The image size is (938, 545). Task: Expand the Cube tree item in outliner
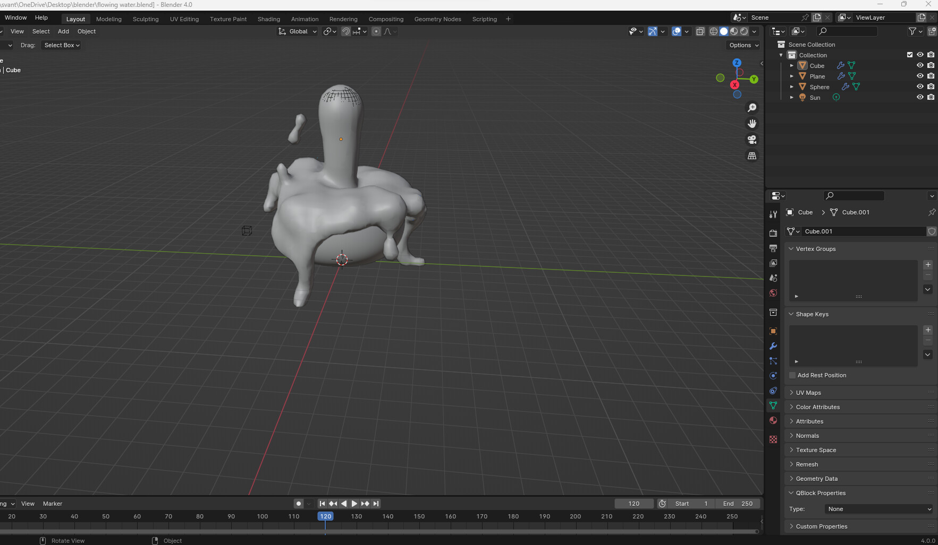coord(792,66)
